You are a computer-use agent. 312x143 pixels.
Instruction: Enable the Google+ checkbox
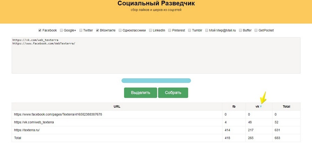pos(61,30)
